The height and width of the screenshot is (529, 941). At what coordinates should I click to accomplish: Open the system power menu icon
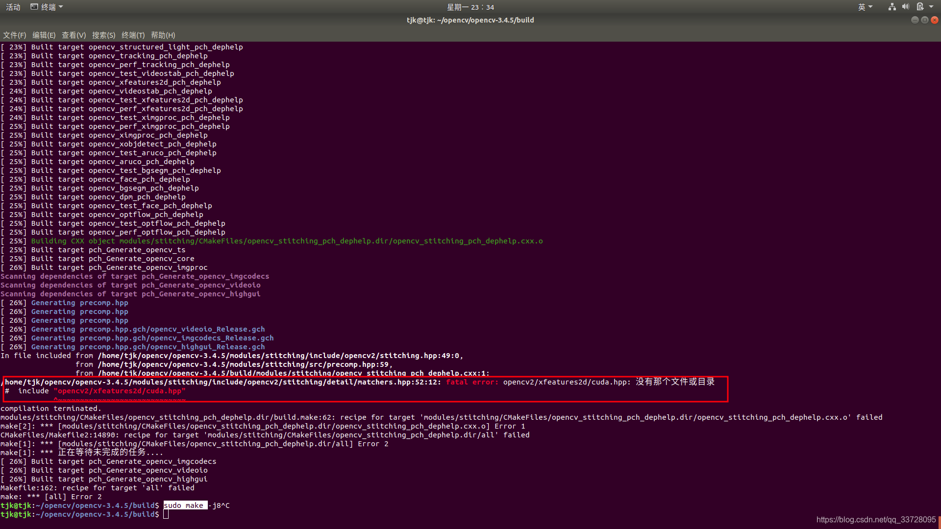point(920,7)
